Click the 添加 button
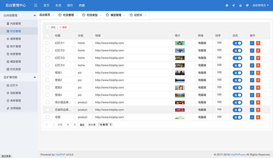 coord(52,27)
